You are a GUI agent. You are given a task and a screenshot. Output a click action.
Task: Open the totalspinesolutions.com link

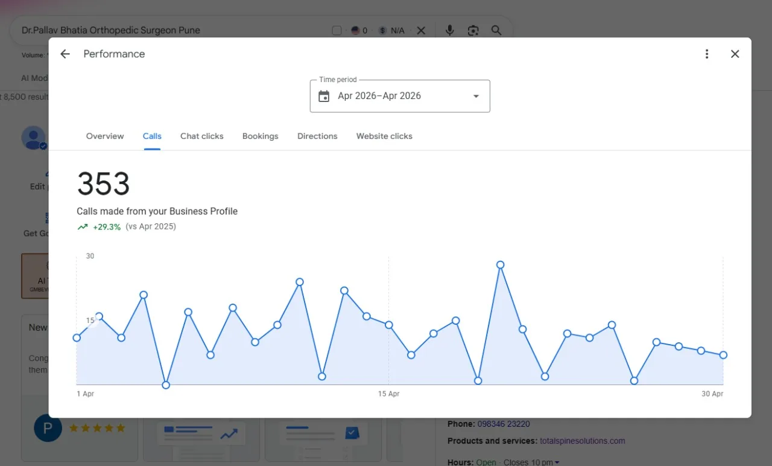pos(583,441)
